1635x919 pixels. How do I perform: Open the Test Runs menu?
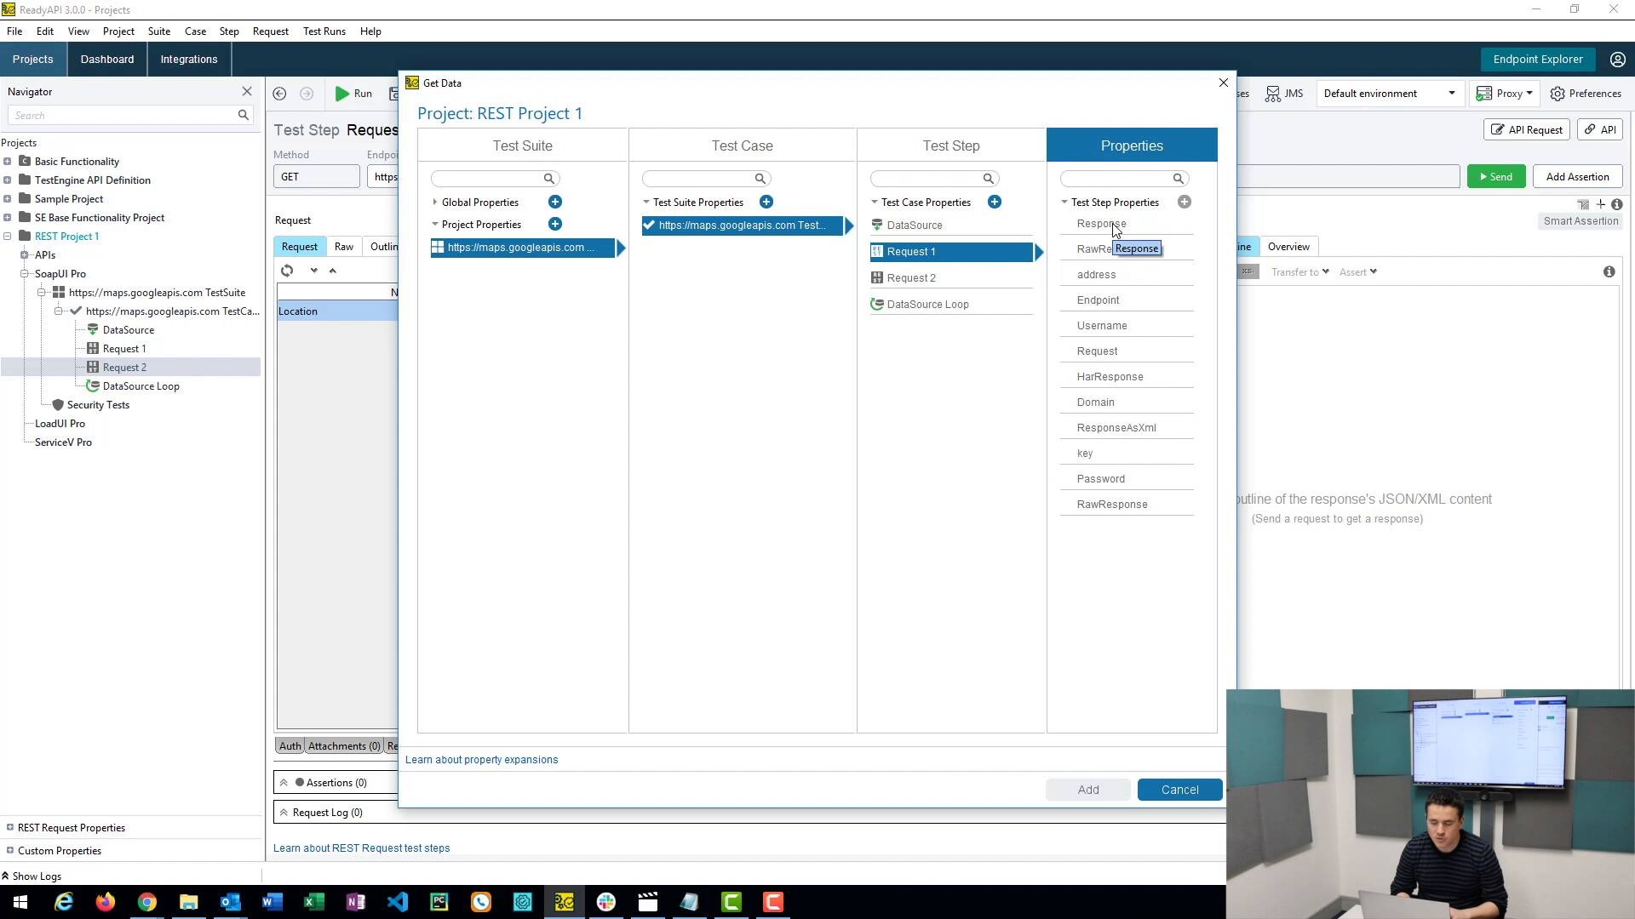point(324,31)
